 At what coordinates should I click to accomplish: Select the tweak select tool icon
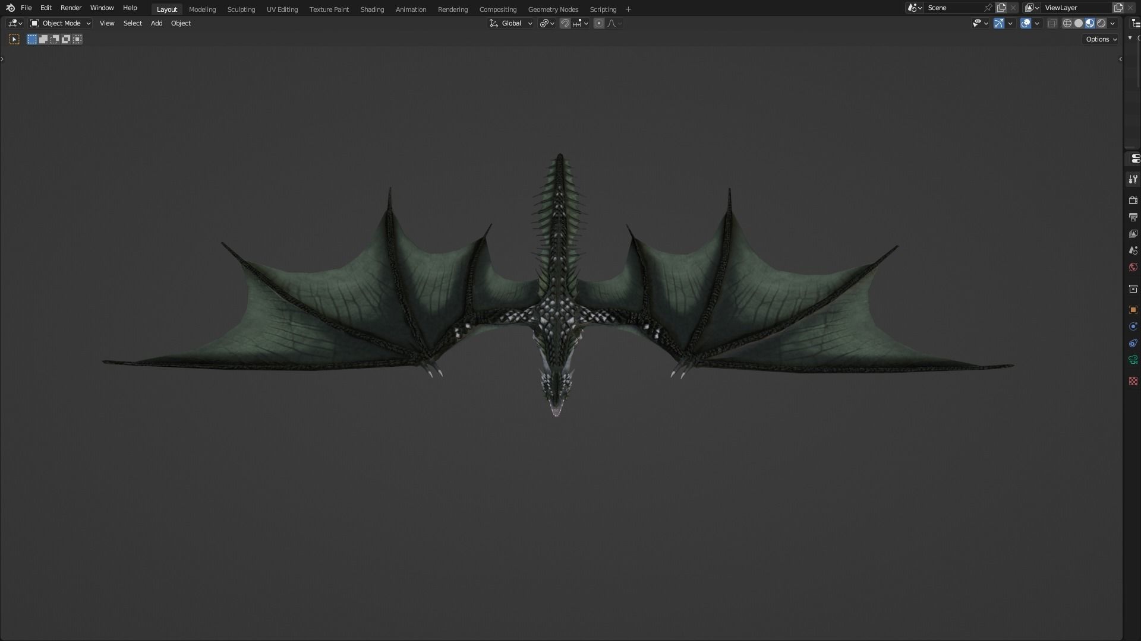pos(14,39)
